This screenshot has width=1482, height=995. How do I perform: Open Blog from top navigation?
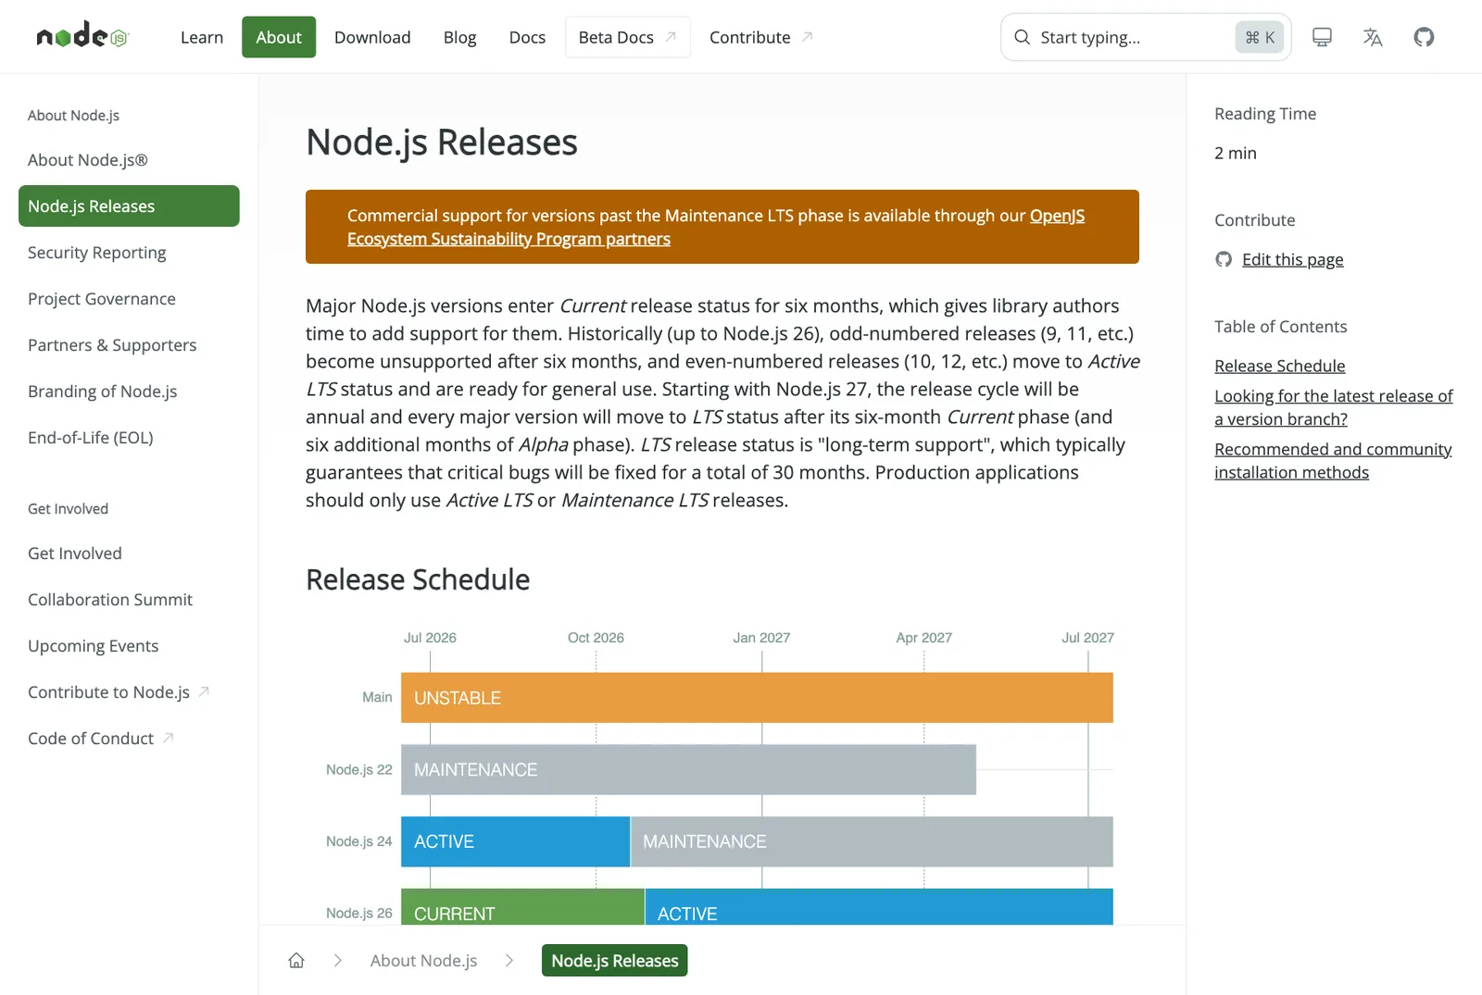[459, 37]
